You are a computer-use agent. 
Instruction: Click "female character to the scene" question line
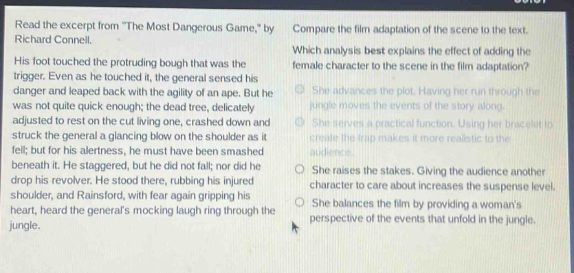pyautogui.click(x=410, y=67)
